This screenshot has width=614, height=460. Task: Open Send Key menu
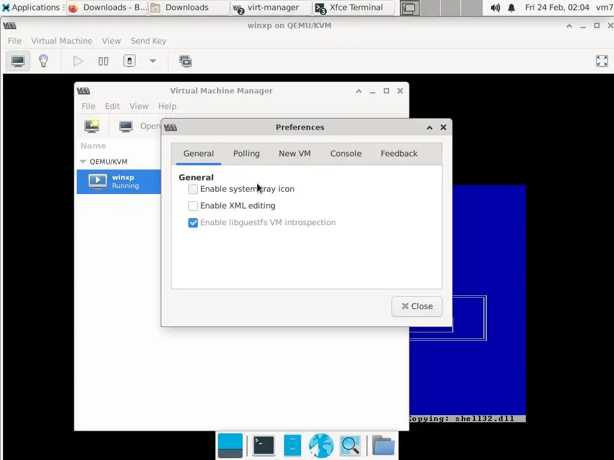point(149,41)
